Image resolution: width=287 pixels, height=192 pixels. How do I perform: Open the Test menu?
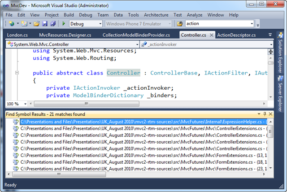[x=178, y=15]
